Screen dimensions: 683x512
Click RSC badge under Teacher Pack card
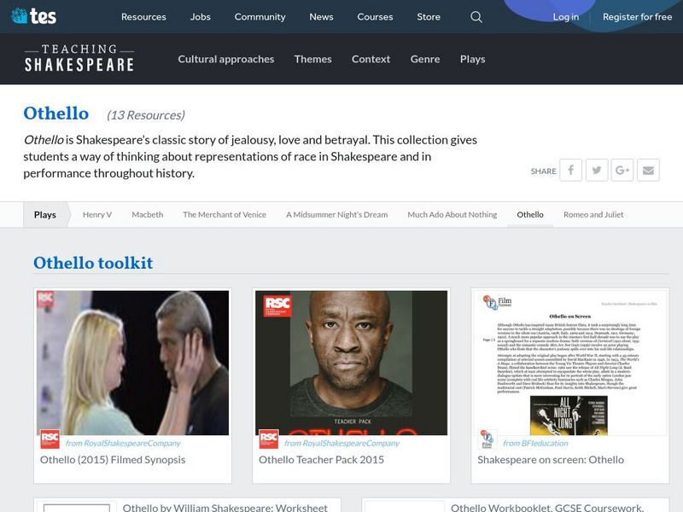pyautogui.click(x=268, y=439)
